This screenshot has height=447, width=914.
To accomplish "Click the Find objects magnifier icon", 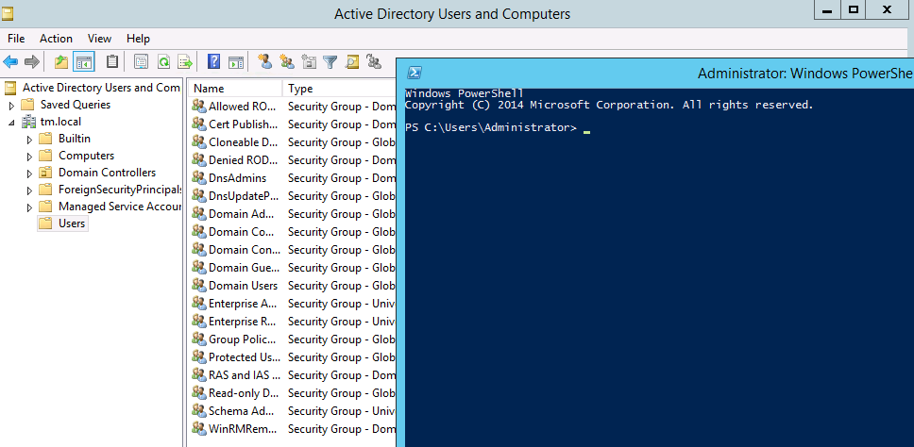I will pyautogui.click(x=352, y=61).
